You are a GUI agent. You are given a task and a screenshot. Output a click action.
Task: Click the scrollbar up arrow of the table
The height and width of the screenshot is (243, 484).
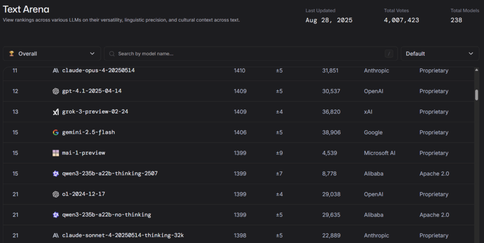click(x=476, y=70)
